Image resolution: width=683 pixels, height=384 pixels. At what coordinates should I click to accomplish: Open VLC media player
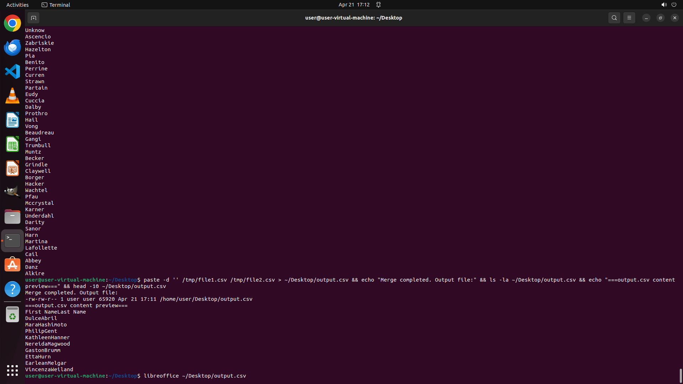pyautogui.click(x=12, y=96)
